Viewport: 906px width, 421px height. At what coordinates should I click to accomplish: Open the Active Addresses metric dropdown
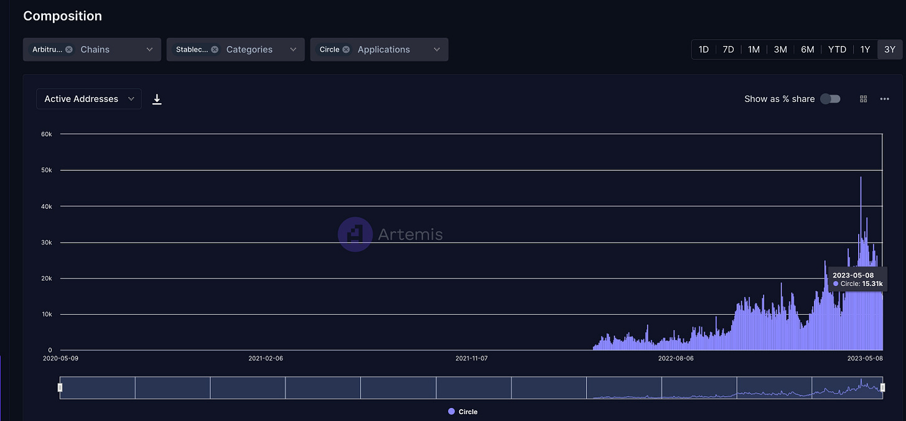coord(89,99)
